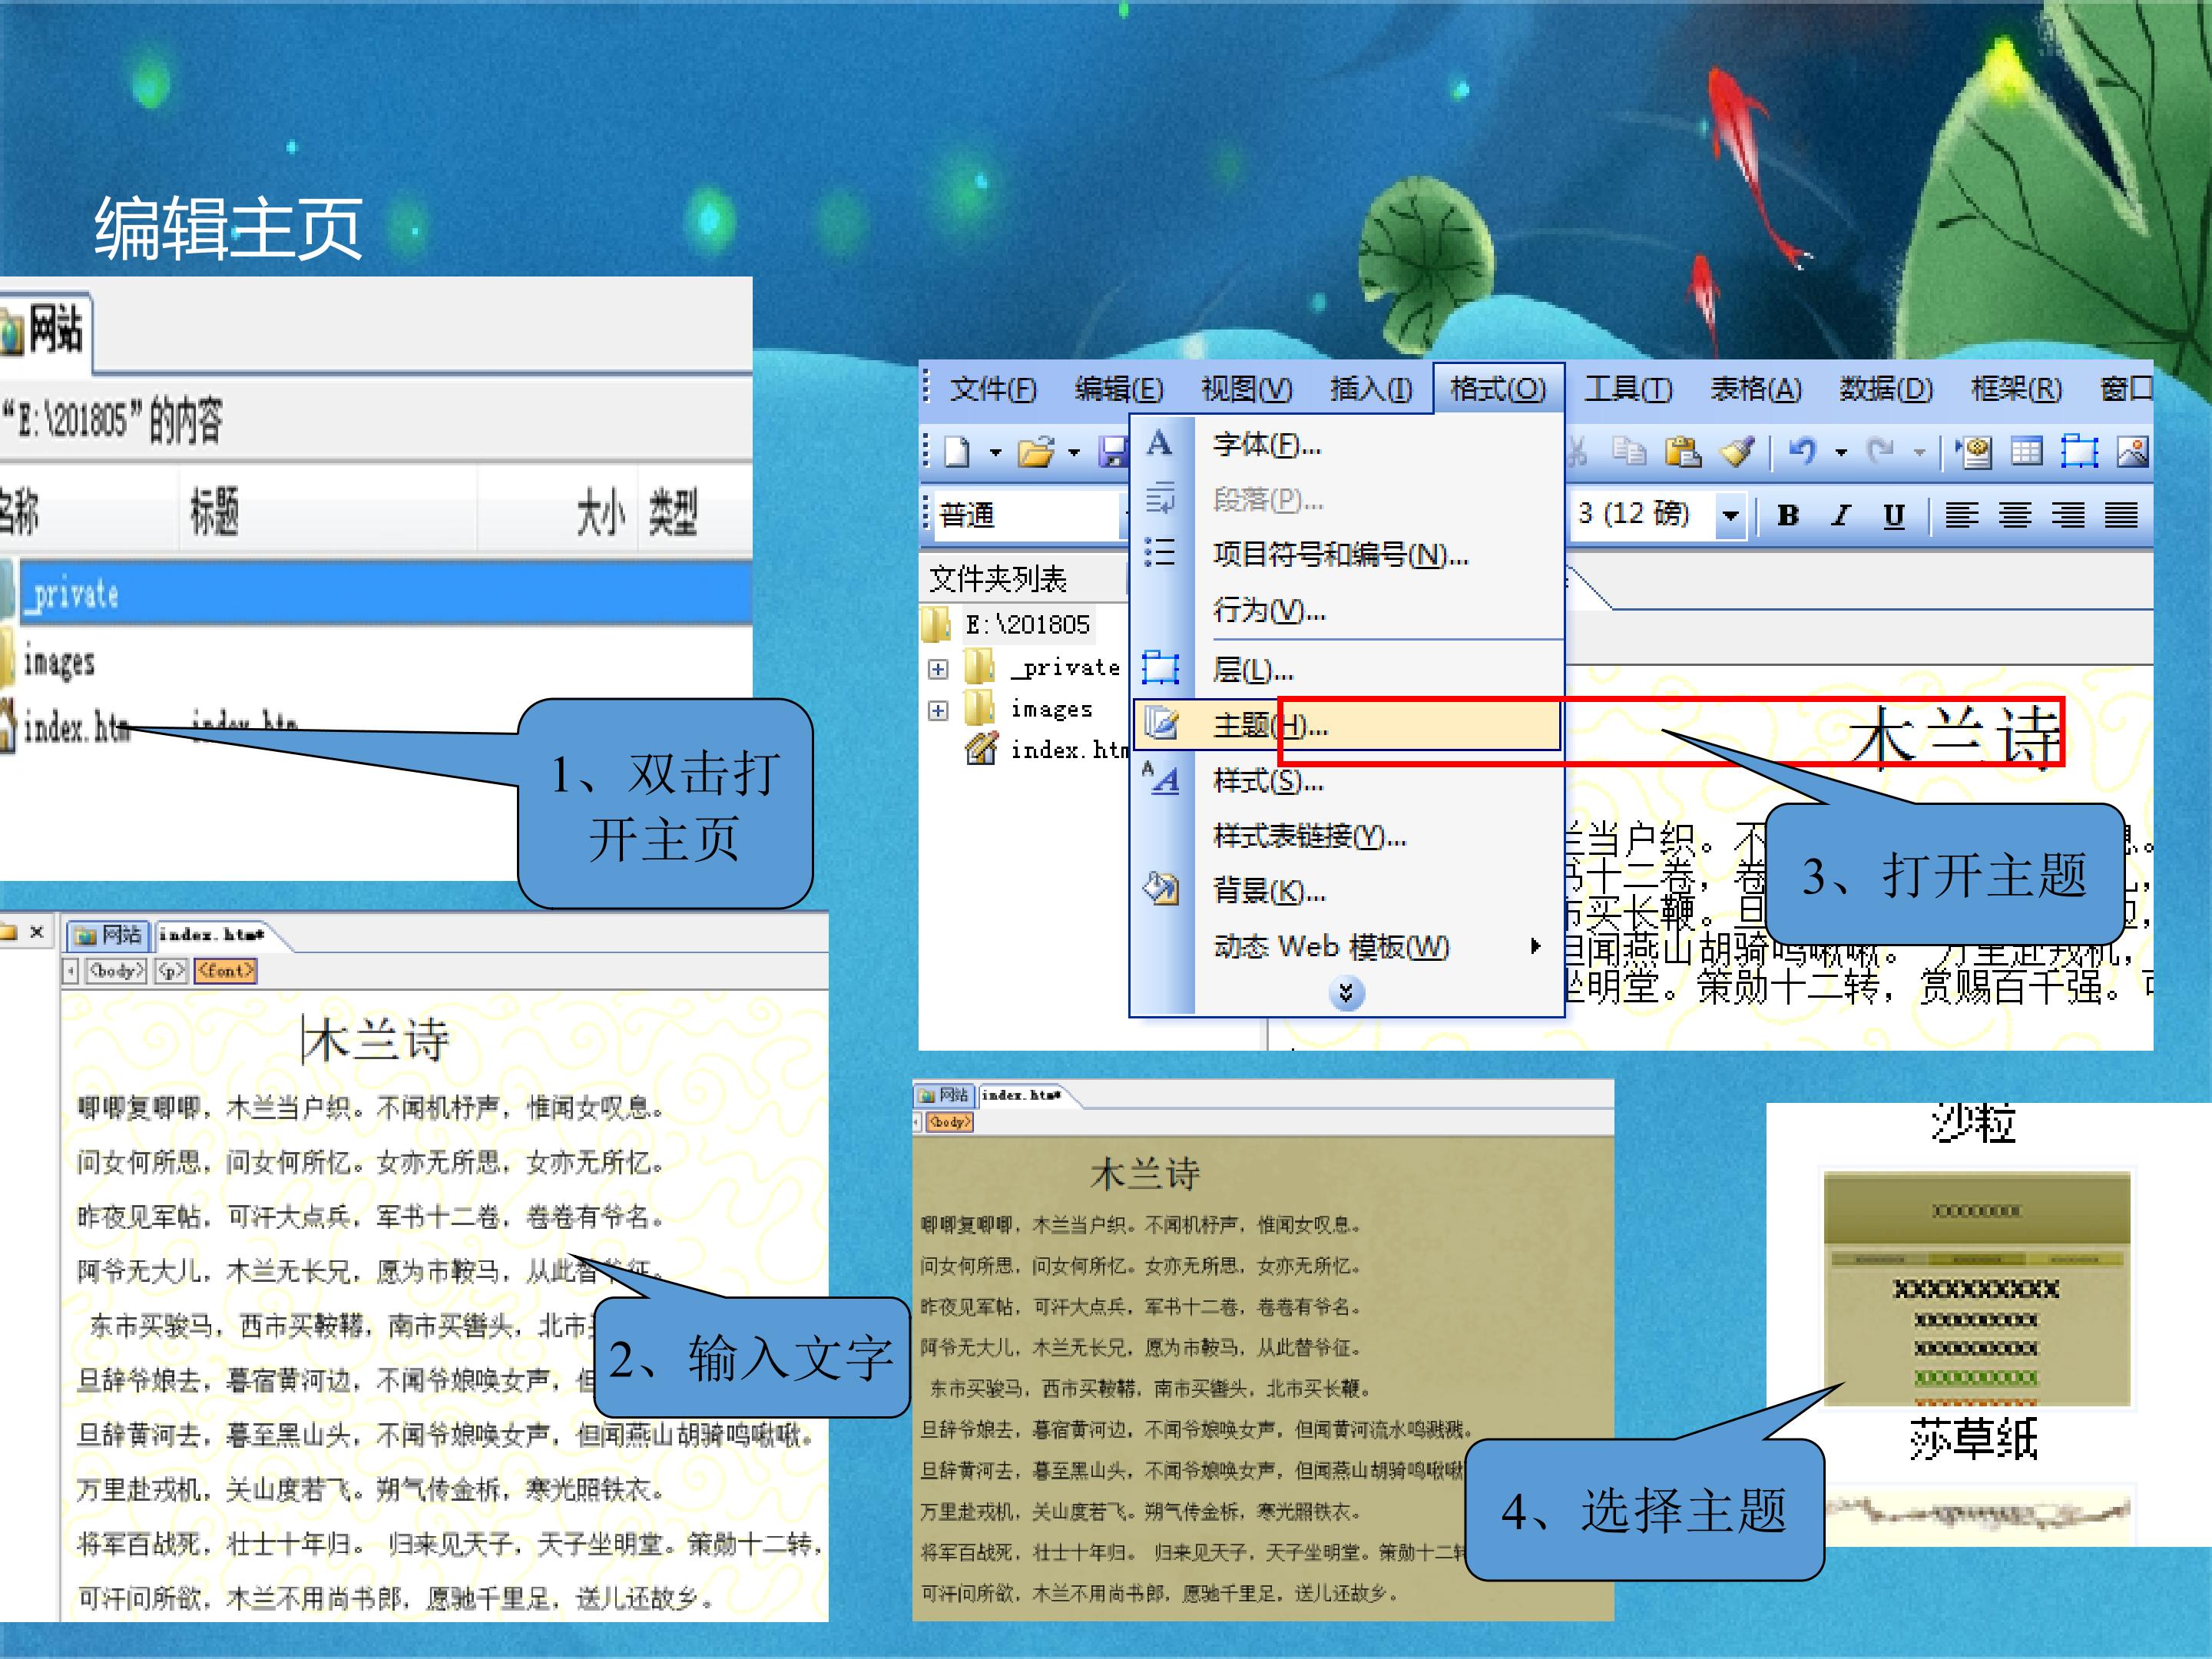
Task: Open the dropdown arrow beside Open folder icon
Action: (x=1075, y=453)
